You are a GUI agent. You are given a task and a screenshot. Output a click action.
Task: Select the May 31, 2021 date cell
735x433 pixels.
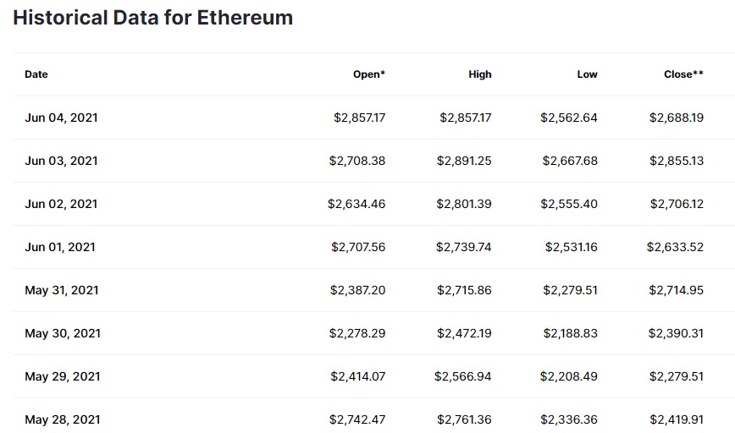pos(62,290)
